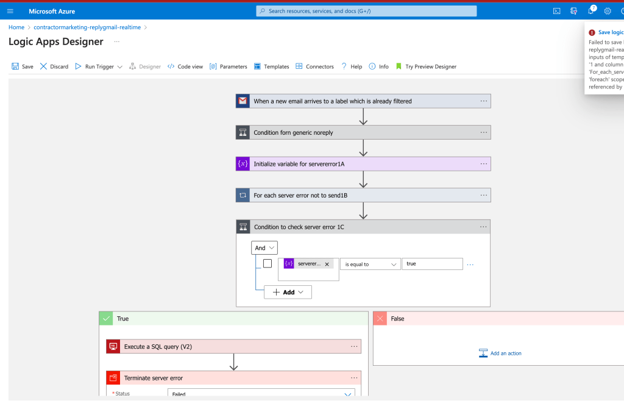Add an action in the False branch
Viewport: 624px width, 409px height.
pyautogui.click(x=500, y=354)
